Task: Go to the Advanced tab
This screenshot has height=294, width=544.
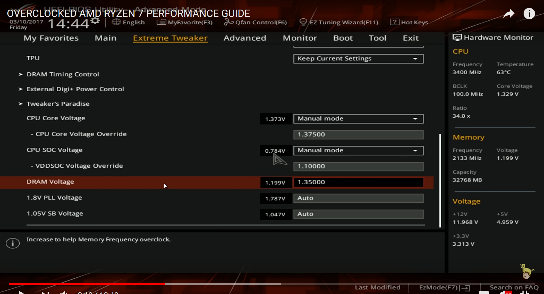Action: (x=245, y=38)
